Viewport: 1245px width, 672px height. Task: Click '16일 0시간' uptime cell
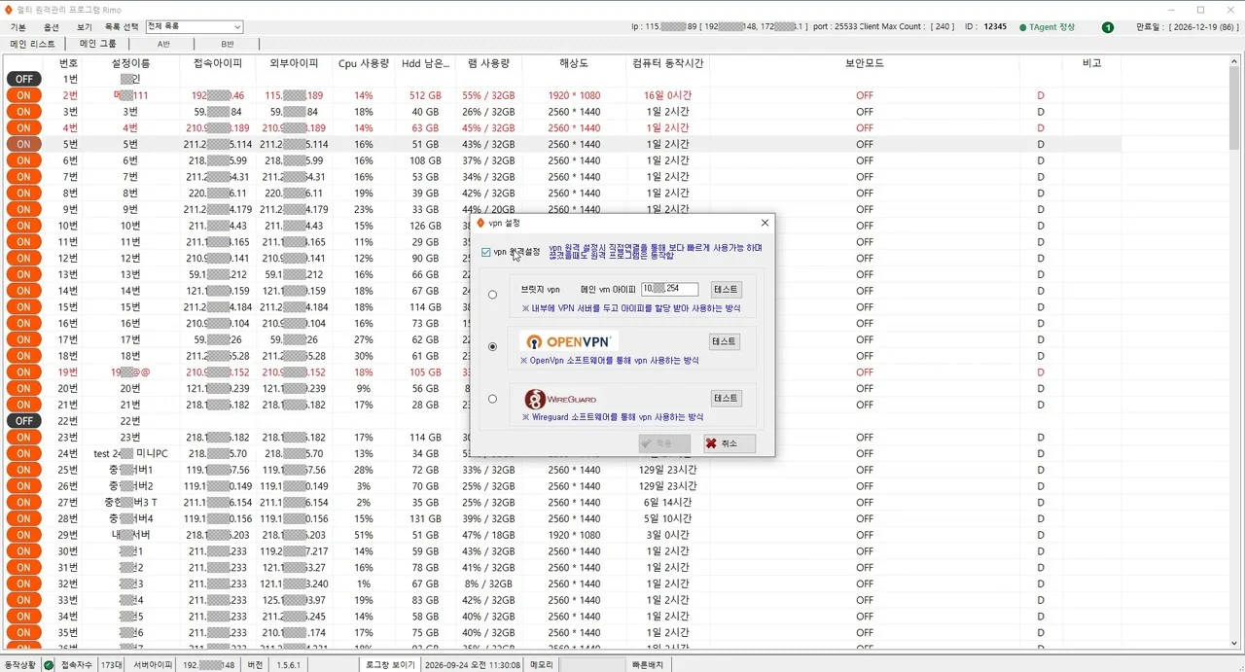pyautogui.click(x=666, y=95)
